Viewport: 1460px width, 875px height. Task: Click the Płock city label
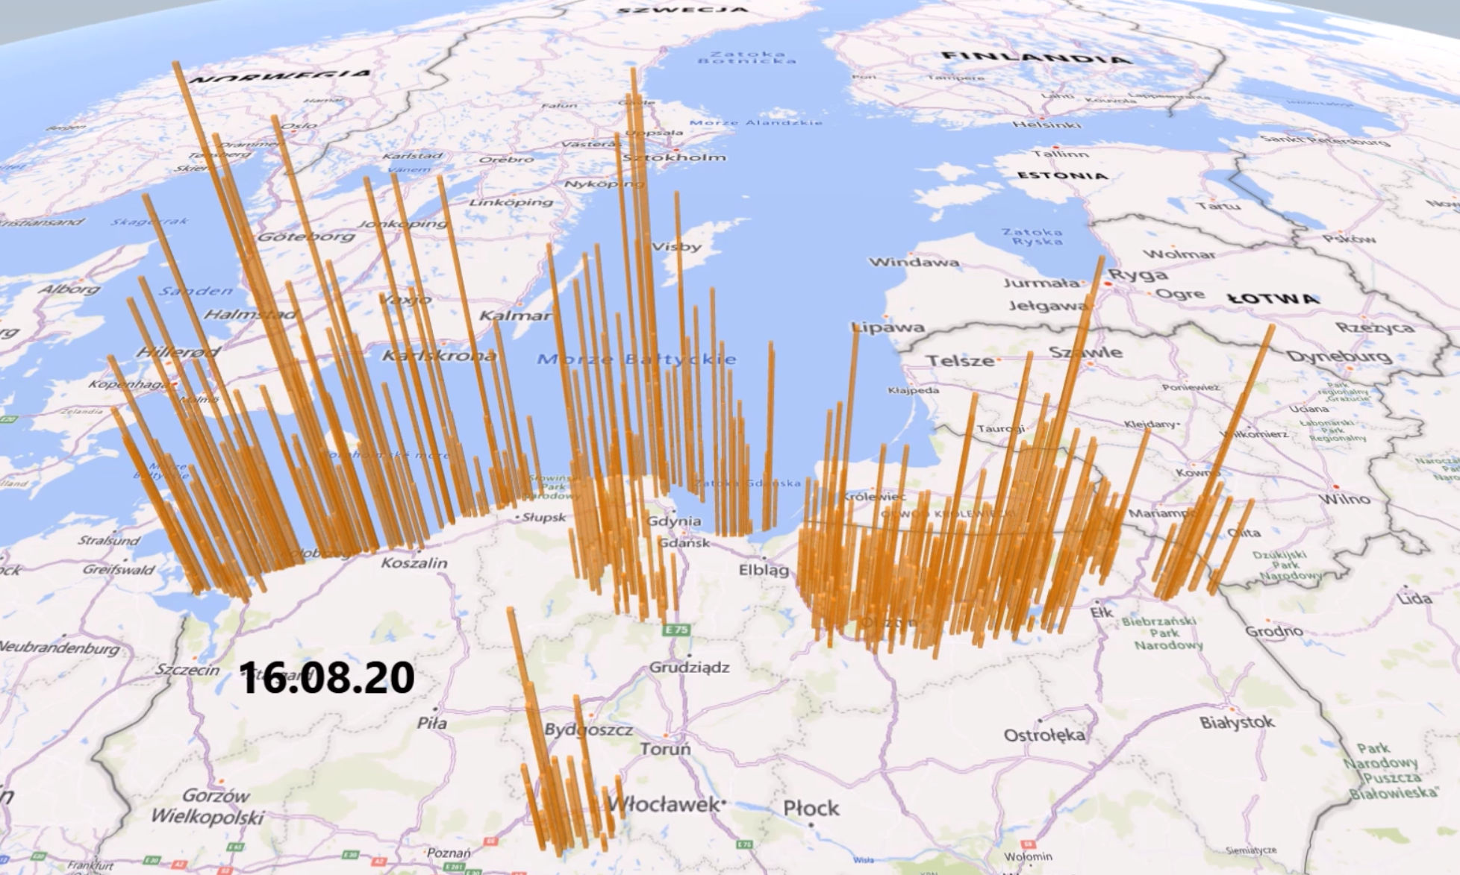click(x=811, y=808)
